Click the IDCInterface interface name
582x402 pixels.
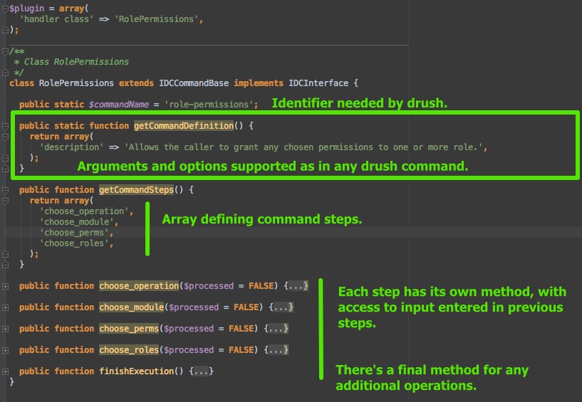318,83
